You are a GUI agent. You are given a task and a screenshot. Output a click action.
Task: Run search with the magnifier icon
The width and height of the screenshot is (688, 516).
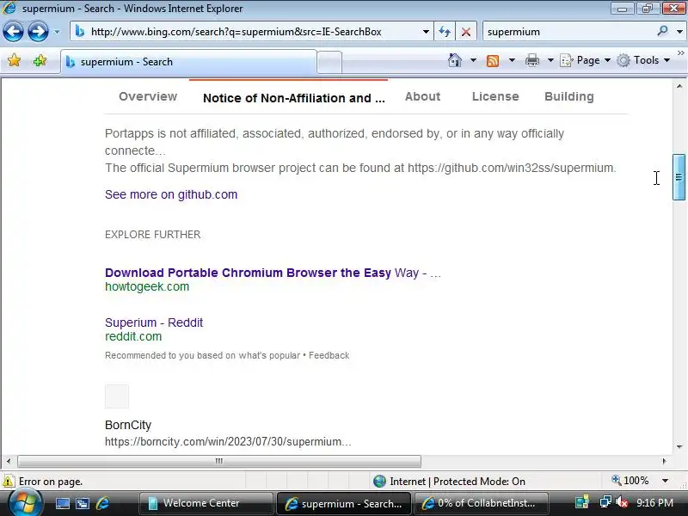[x=662, y=31]
